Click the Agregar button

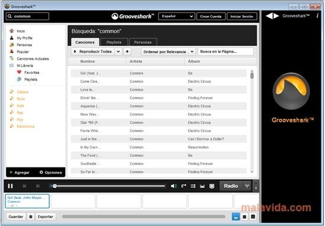pos(19,172)
